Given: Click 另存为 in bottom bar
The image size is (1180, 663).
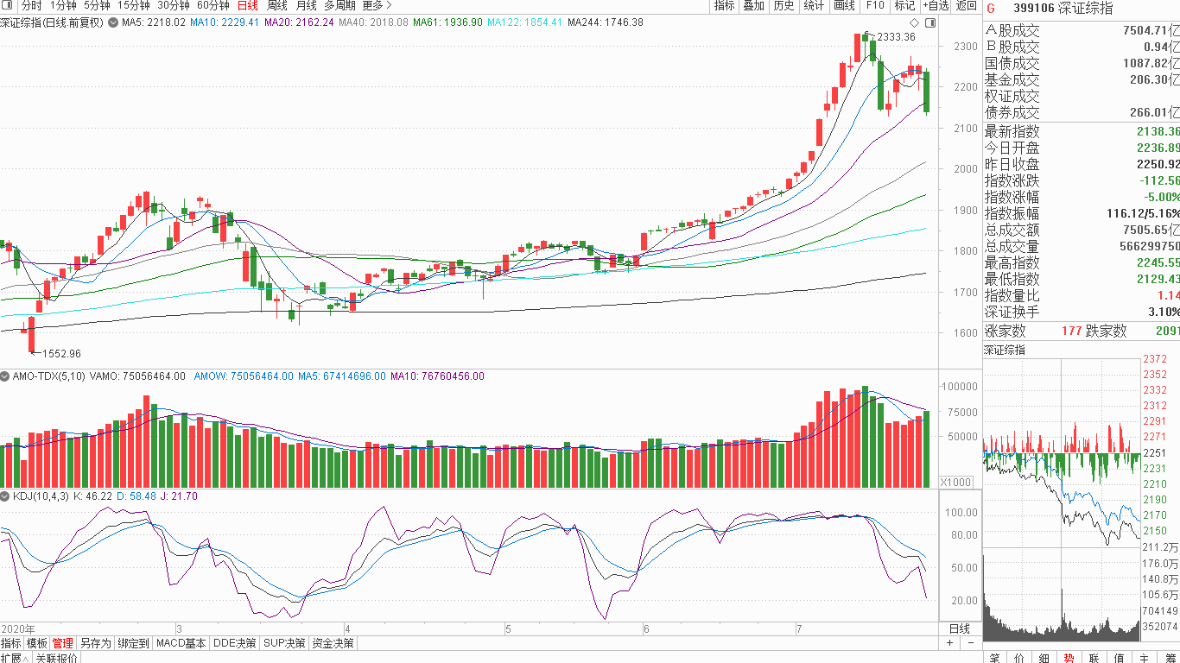Looking at the screenshot, I should [95, 643].
